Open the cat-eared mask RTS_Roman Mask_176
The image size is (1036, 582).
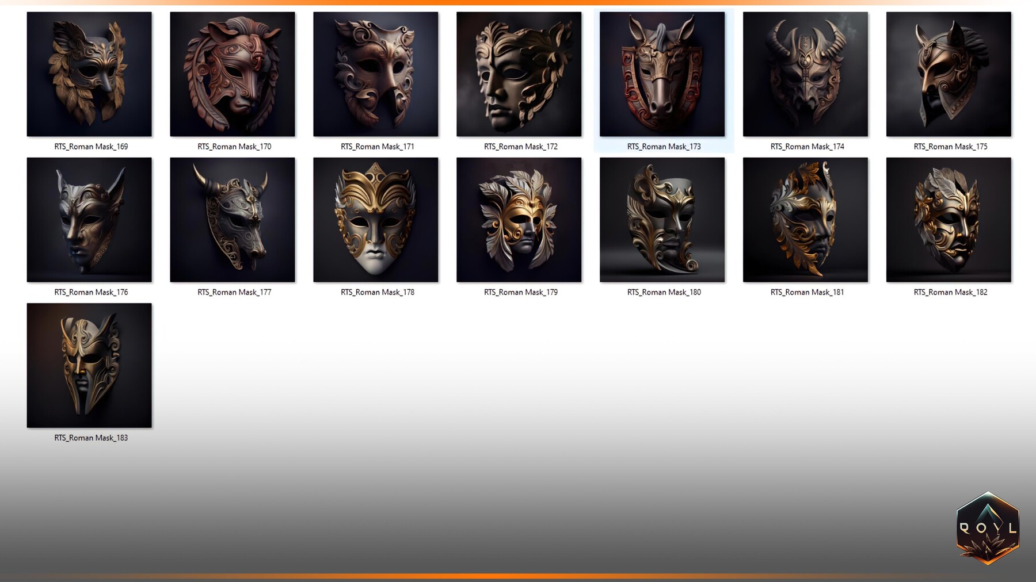click(89, 220)
